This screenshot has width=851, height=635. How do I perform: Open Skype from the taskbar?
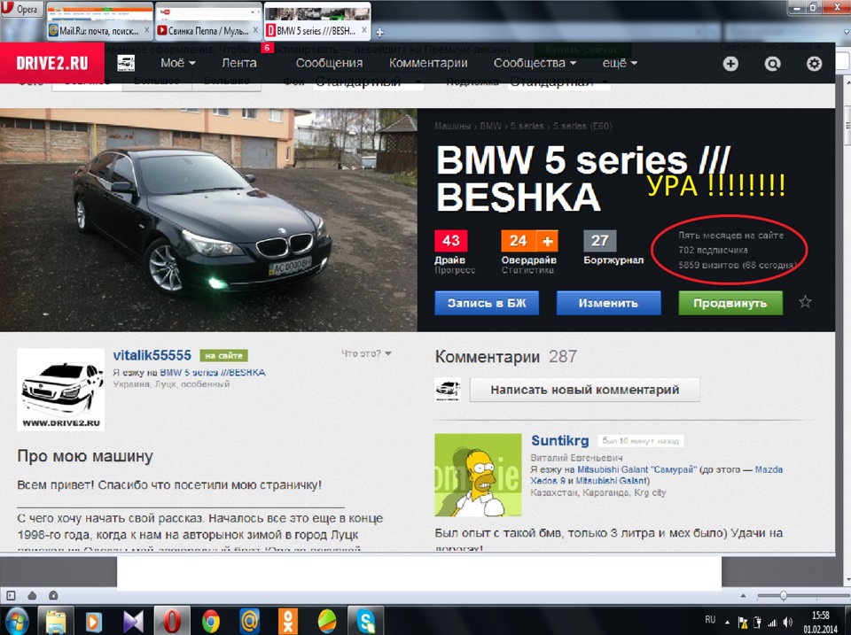(365, 622)
